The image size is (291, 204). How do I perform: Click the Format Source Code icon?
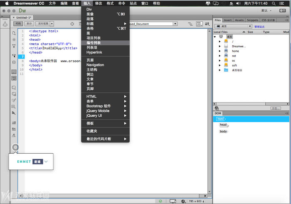click(14, 135)
